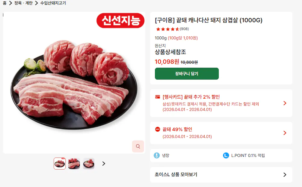302x187 pixels.
Task: Expand the 끝돼 49% 할인 details
Action: pos(285,133)
